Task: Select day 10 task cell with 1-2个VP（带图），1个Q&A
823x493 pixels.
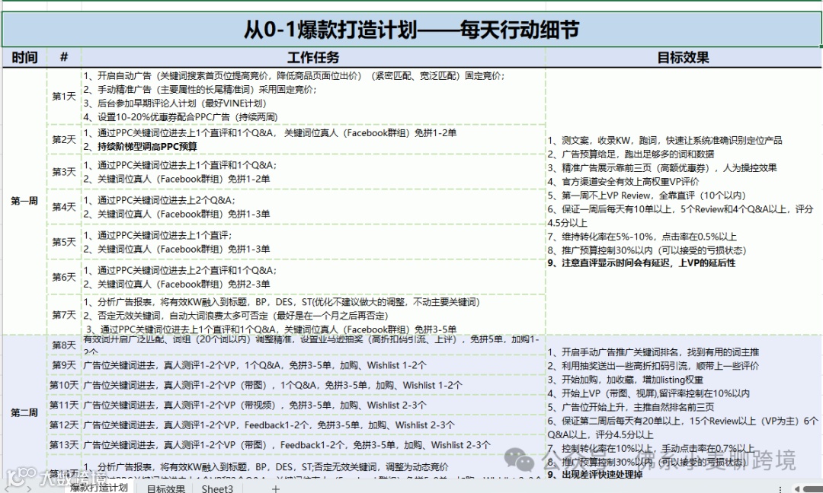Action: (313, 385)
